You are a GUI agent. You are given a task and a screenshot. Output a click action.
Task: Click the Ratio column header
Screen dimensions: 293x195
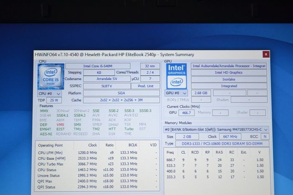[110, 145]
